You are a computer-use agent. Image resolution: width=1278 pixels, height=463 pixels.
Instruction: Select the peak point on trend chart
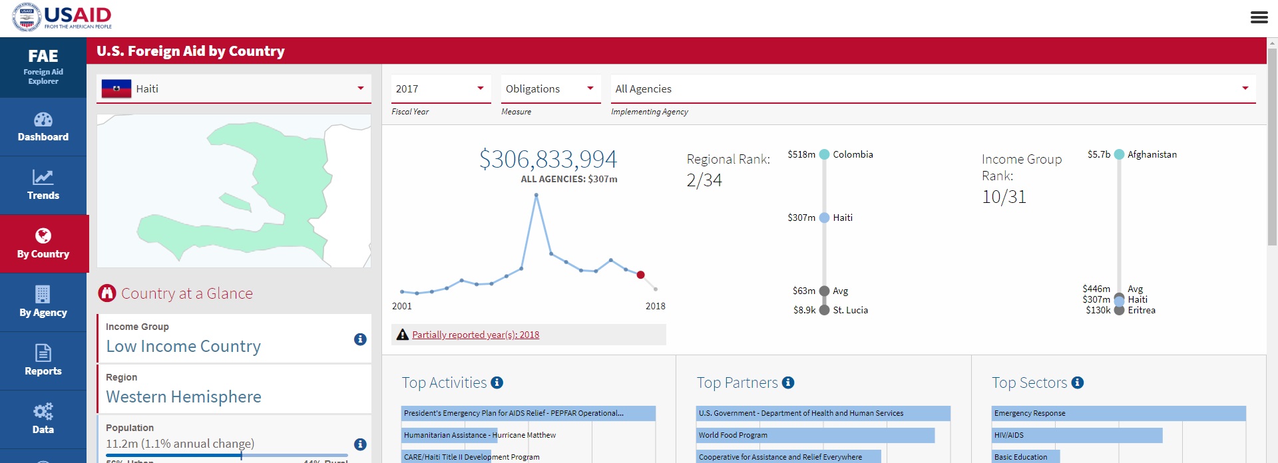(536, 195)
